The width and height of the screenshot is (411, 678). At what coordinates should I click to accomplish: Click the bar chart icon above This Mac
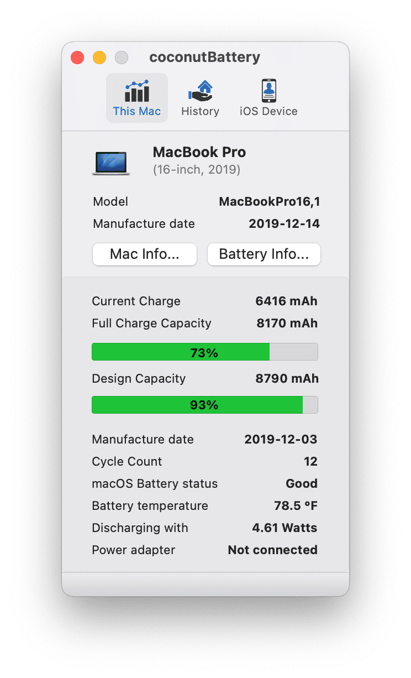pos(136,88)
